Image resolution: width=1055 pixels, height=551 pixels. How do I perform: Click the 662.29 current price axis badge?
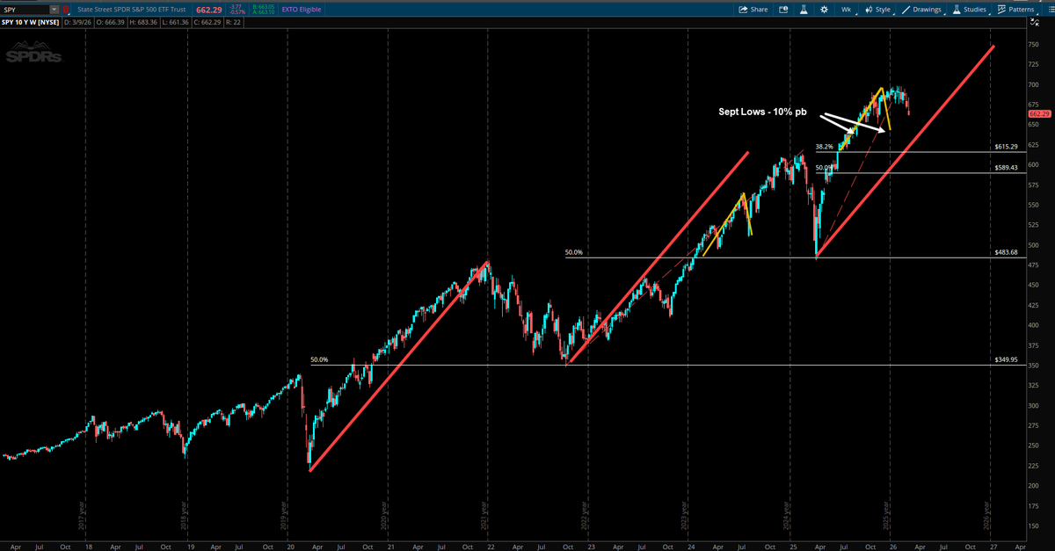click(x=1039, y=114)
